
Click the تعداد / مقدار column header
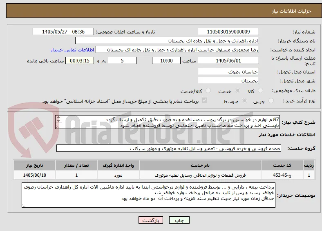tap(76, 165)
